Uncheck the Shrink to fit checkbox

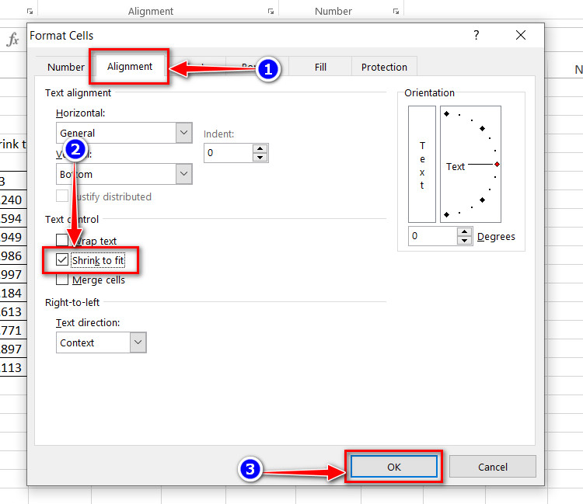[62, 259]
